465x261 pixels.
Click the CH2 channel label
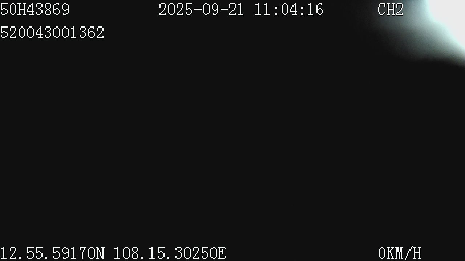391,10
